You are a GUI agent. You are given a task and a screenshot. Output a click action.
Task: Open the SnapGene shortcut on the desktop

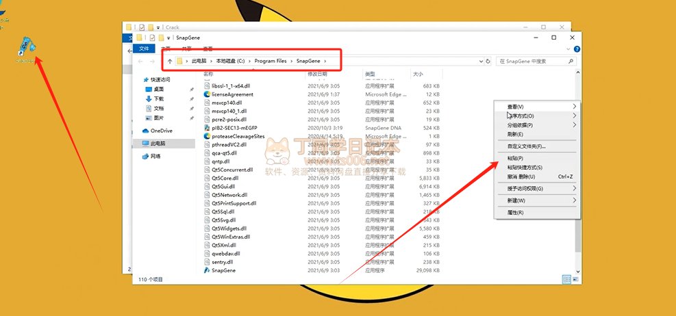(x=25, y=47)
